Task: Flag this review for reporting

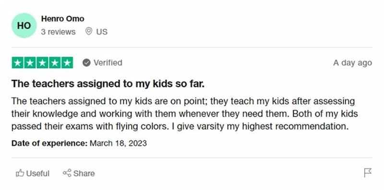Action: point(368,173)
